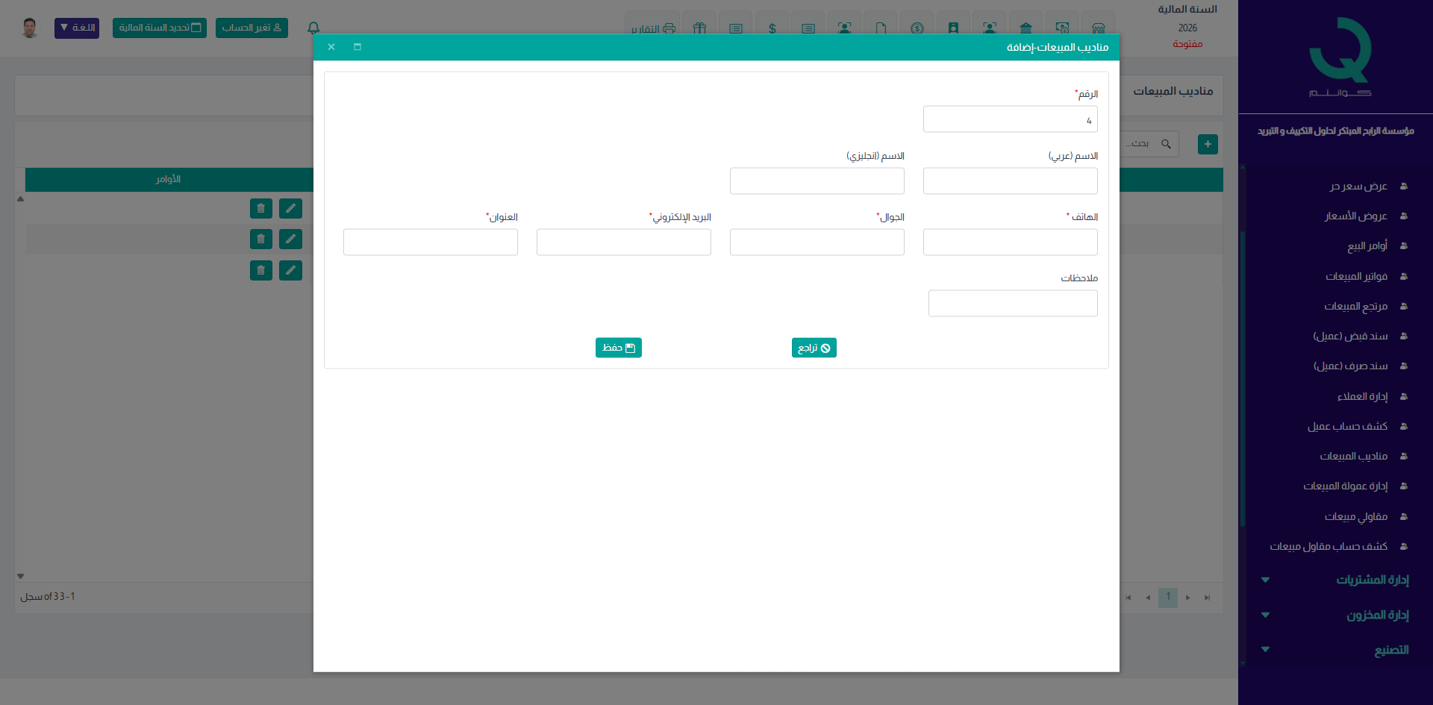Click the email (البريد الإلكتروني) input field

tap(623, 242)
